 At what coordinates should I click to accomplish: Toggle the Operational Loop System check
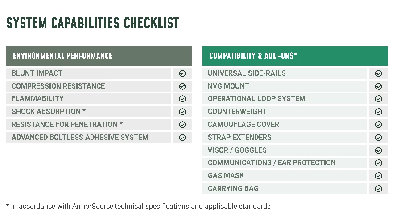tap(378, 99)
